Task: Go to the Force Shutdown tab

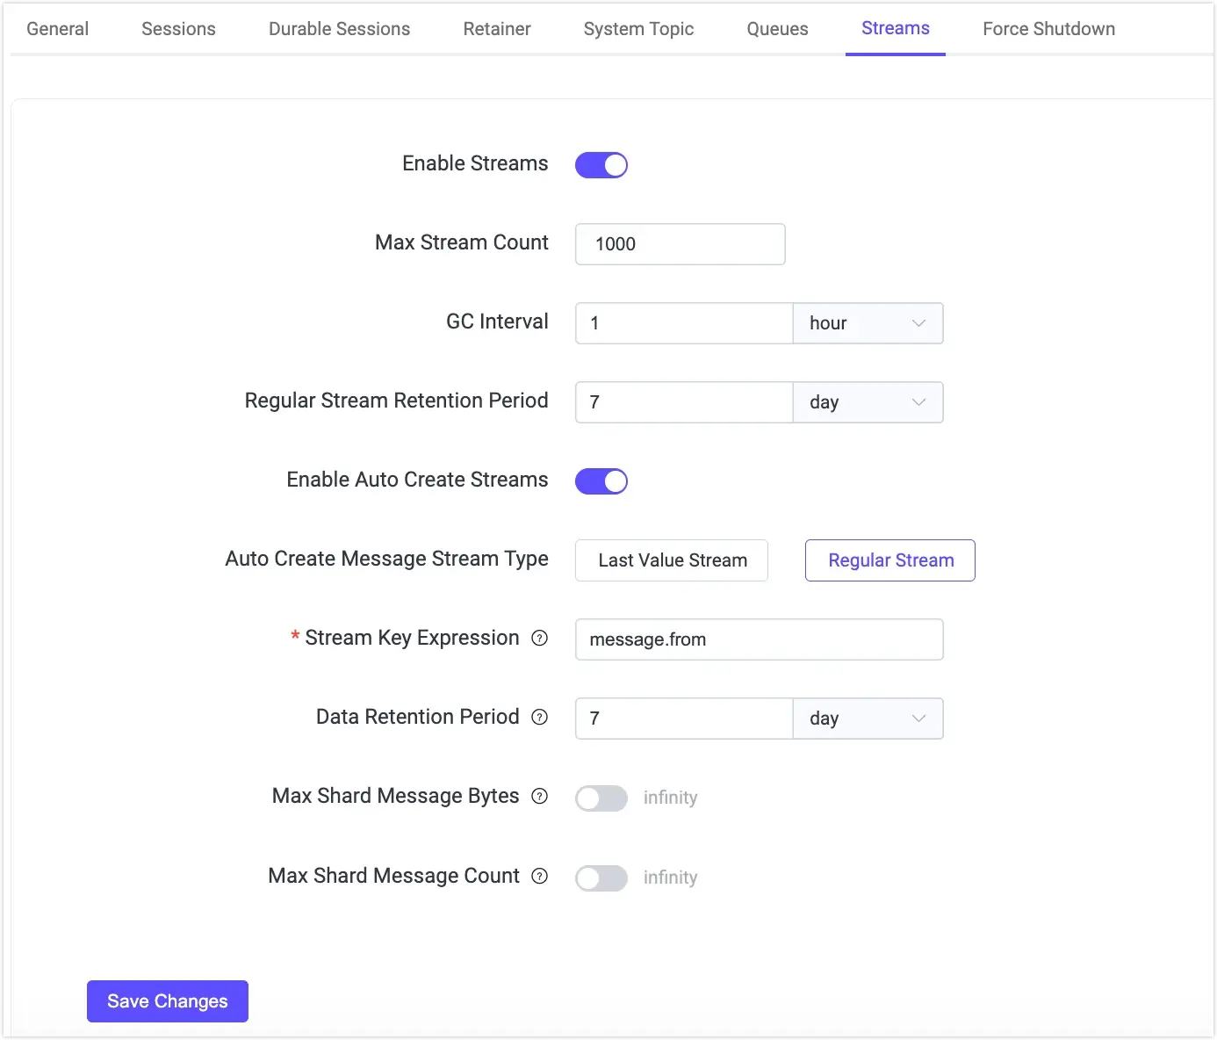Action: pyautogui.click(x=1048, y=29)
